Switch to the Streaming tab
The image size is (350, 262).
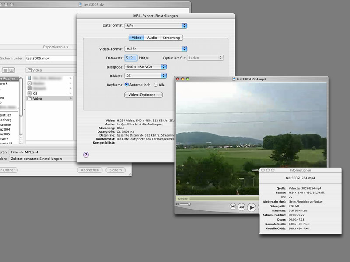click(171, 38)
